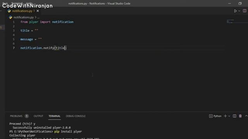
Task: Switch to the OUTPUT panel tab
Action: [x=38, y=116]
